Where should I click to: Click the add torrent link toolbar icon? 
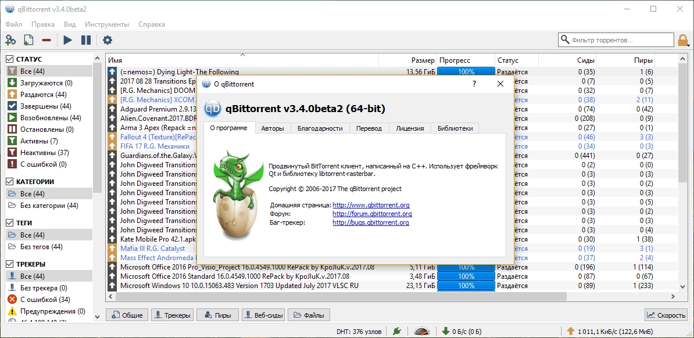point(10,40)
